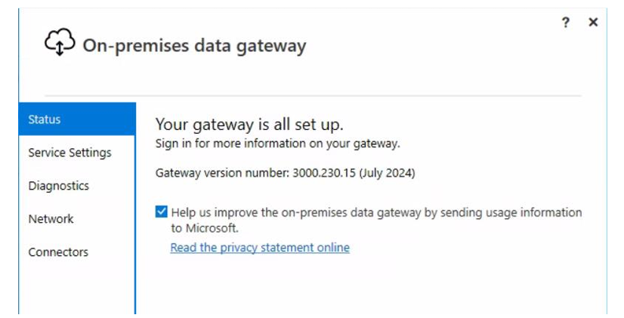This screenshot has width=624, height=318.
Task: Read the privacy statement online
Action: [x=260, y=248]
